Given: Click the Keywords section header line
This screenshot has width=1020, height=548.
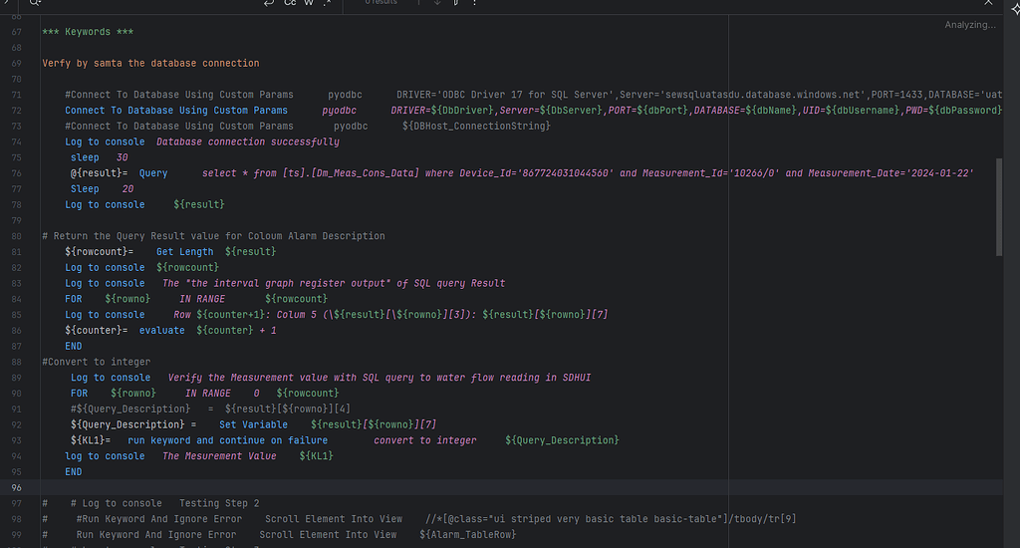Looking at the screenshot, I should tap(88, 32).
